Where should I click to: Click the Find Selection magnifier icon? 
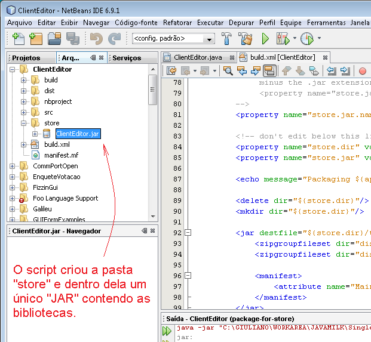228,70
